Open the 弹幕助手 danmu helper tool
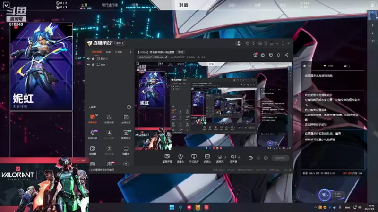Image resolution: width=378 pixels, height=212 pixels. tap(93, 119)
